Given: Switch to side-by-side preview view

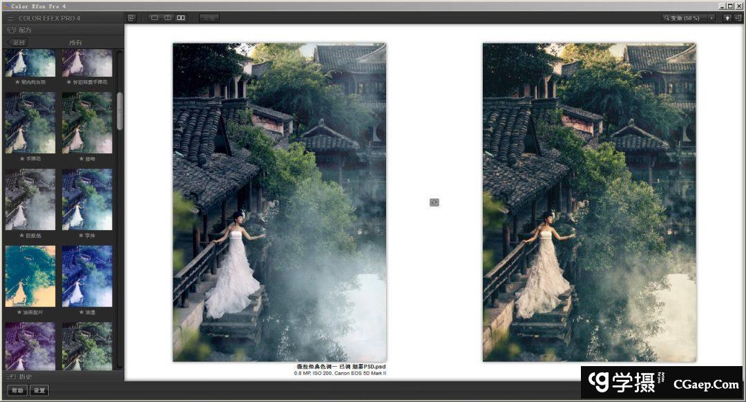Looking at the screenshot, I should 181,18.
